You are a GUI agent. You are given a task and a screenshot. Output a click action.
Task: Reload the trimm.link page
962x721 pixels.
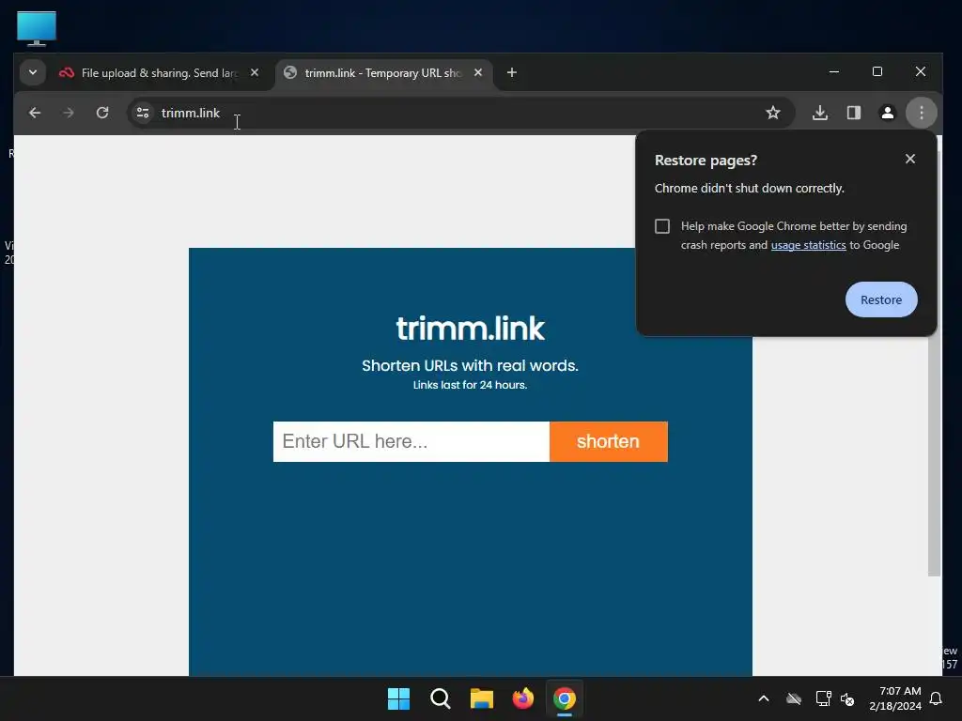click(x=102, y=113)
